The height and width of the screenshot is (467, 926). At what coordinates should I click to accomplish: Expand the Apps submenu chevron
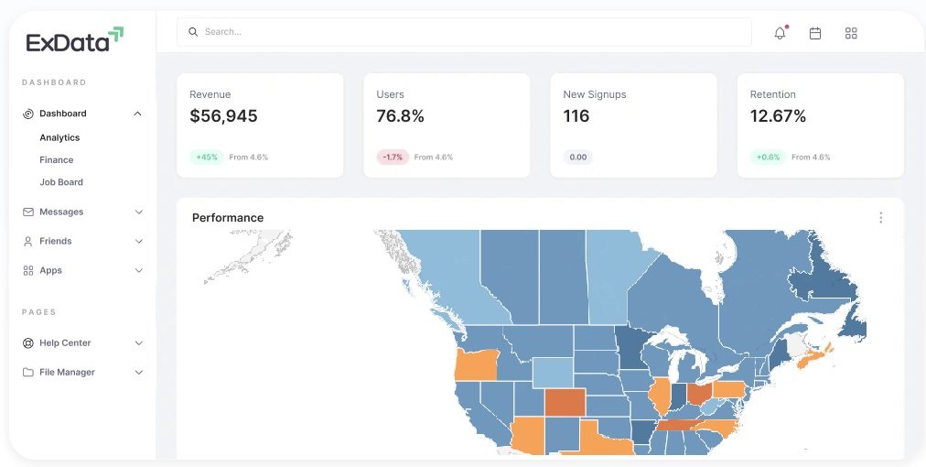click(139, 270)
